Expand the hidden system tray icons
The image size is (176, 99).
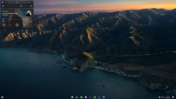pyautogui.click(x=157, y=97)
